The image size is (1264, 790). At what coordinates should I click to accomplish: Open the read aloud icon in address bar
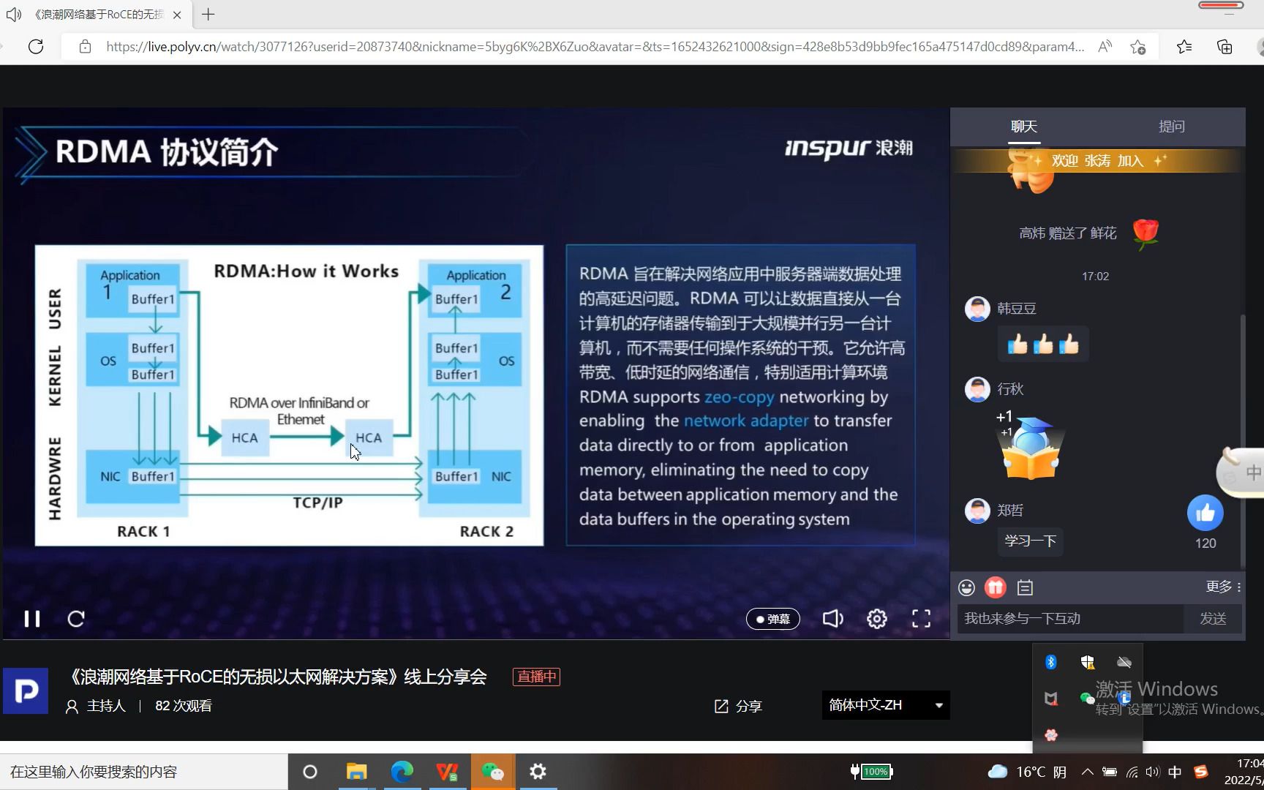tap(1105, 47)
